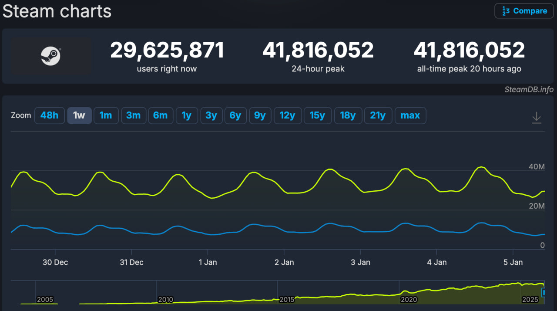557x311 pixels.
Task: Select 21y zoom range
Action: pos(378,115)
